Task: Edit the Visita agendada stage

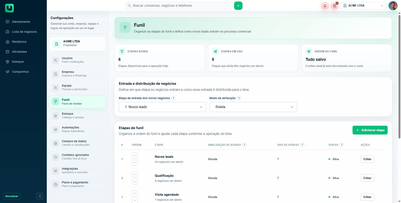Action: [x=367, y=197]
